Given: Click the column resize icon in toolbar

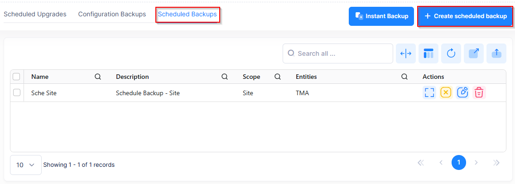Looking at the screenshot, I should point(406,53).
